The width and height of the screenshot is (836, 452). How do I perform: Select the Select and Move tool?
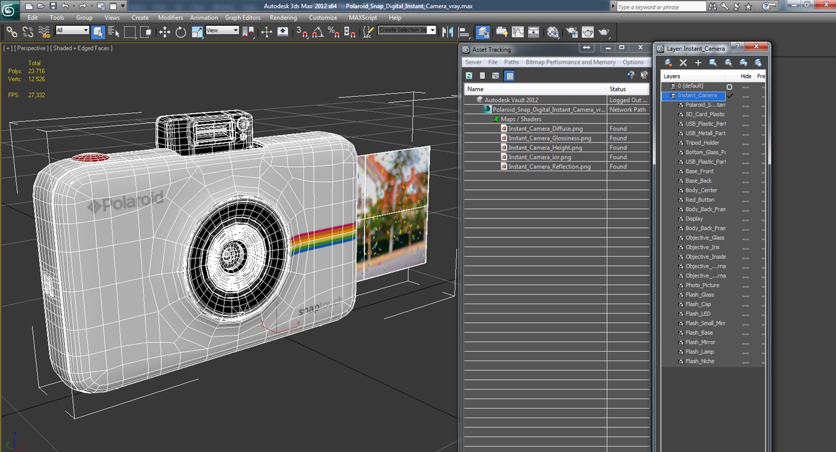click(x=165, y=32)
